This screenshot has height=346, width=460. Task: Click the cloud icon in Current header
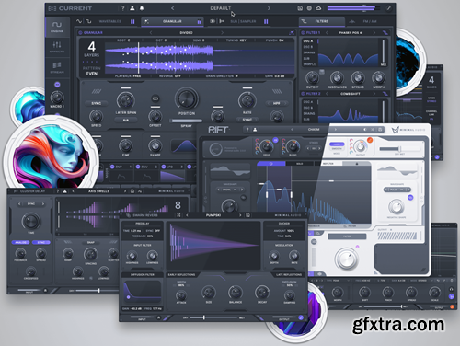(x=318, y=8)
